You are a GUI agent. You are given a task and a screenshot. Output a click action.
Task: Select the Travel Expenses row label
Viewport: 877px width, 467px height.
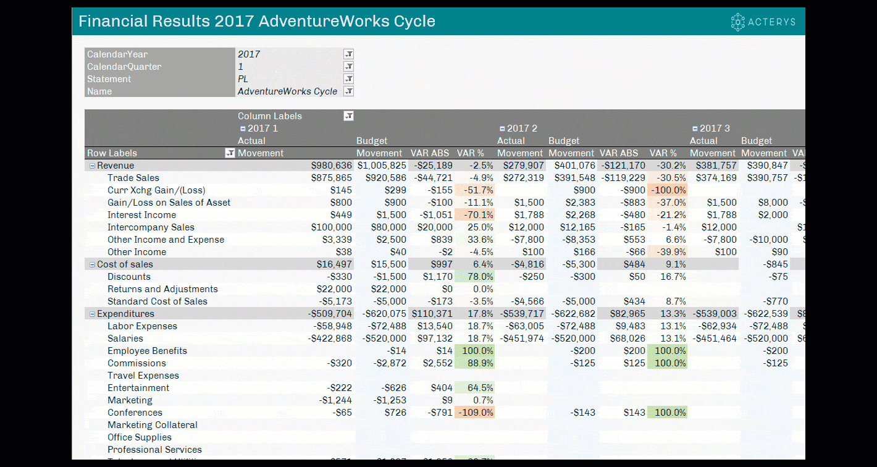coord(143,376)
